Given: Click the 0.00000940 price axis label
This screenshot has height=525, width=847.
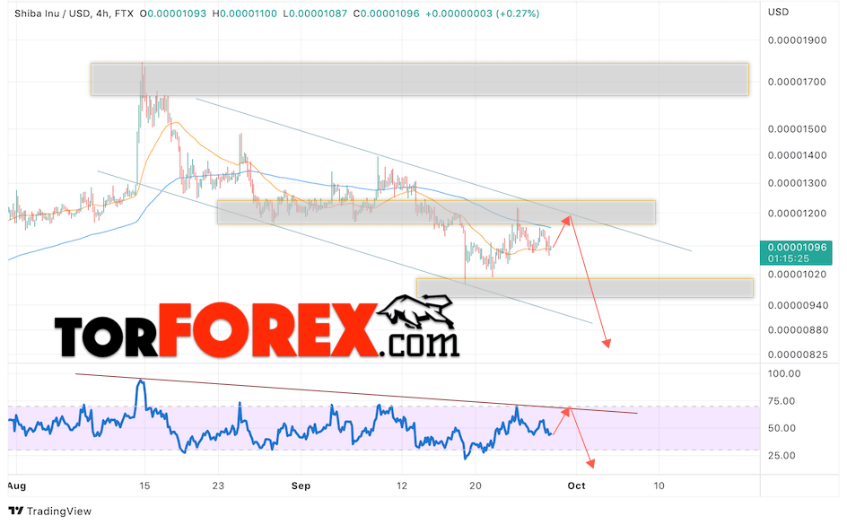Looking at the screenshot, I should (x=798, y=306).
